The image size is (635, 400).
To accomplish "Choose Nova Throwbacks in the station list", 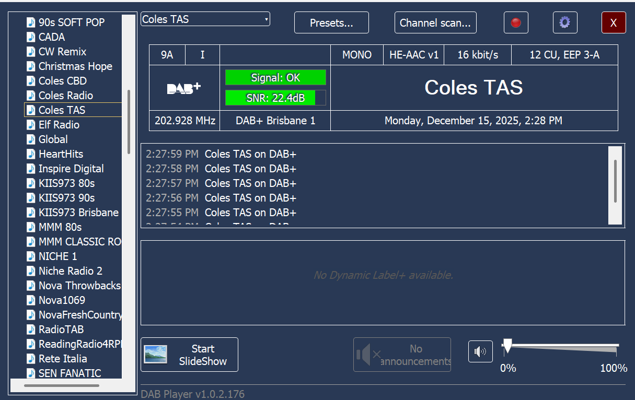I will (x=79, y=286).
